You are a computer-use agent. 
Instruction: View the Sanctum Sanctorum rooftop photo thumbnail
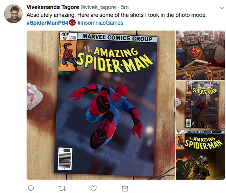coord(200,55)
